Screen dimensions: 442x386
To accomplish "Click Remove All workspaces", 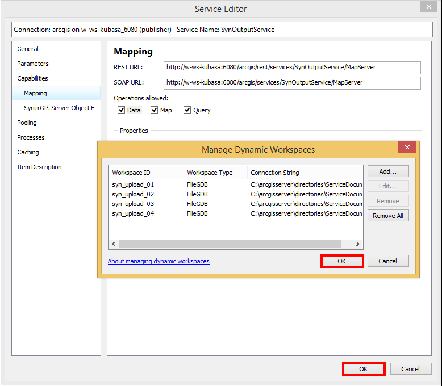I will (x=388, y=216).
